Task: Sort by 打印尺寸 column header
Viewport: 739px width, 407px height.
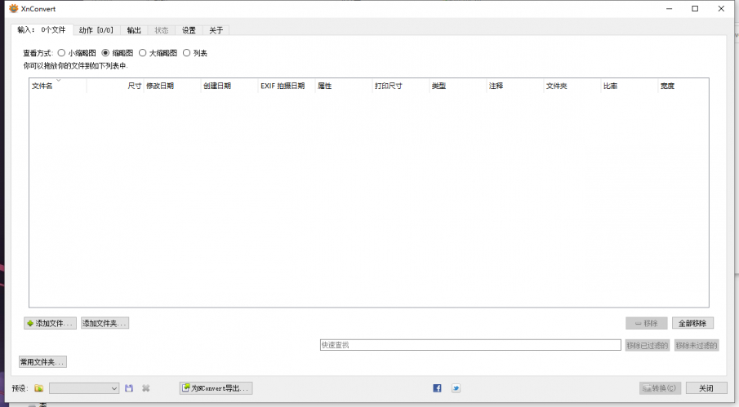Action: [401, 86]
